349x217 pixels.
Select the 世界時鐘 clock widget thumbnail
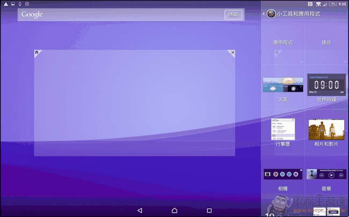coord(326,85)
